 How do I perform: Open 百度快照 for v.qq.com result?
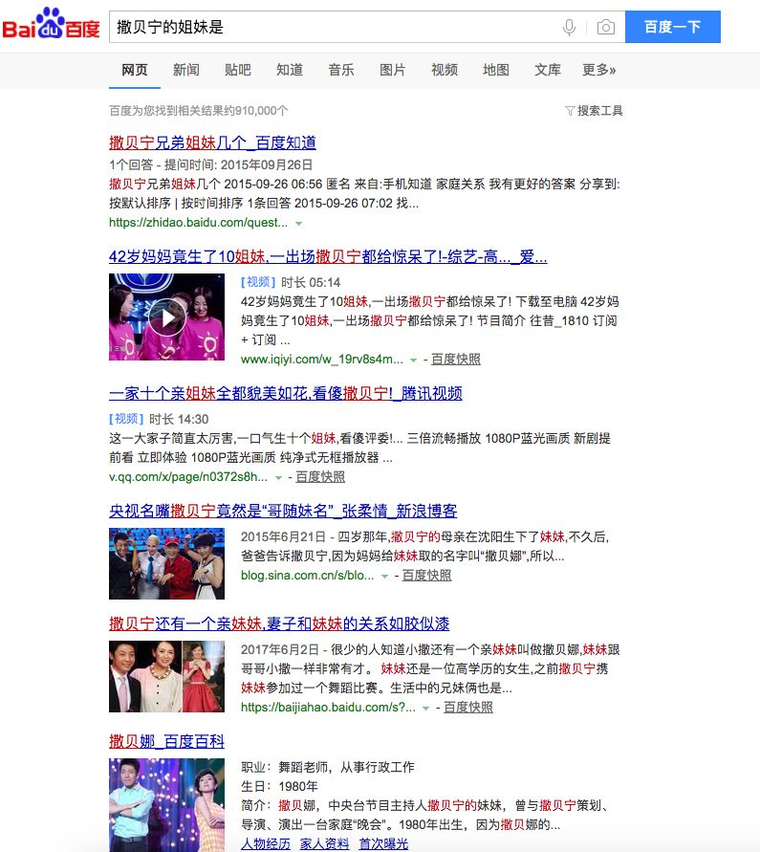pyautogui.click(x=320, y=477)
